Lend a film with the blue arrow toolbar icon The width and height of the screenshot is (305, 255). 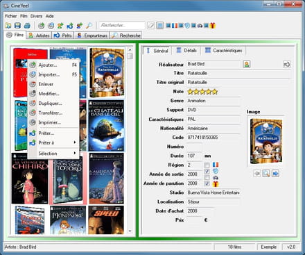[x=70, y=26]
